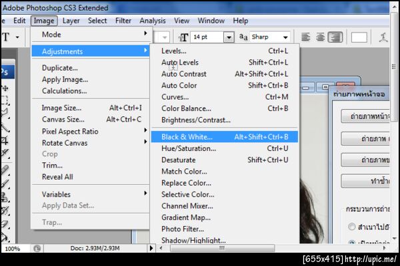Image resolution: width=400 pixels, height=266 pixels.
Task: Select the Move tool
Action: [5, 88]
